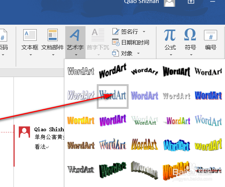Pick the silver 3D arched WordArt style
225x187 pixels.
(x=145, y=170)
